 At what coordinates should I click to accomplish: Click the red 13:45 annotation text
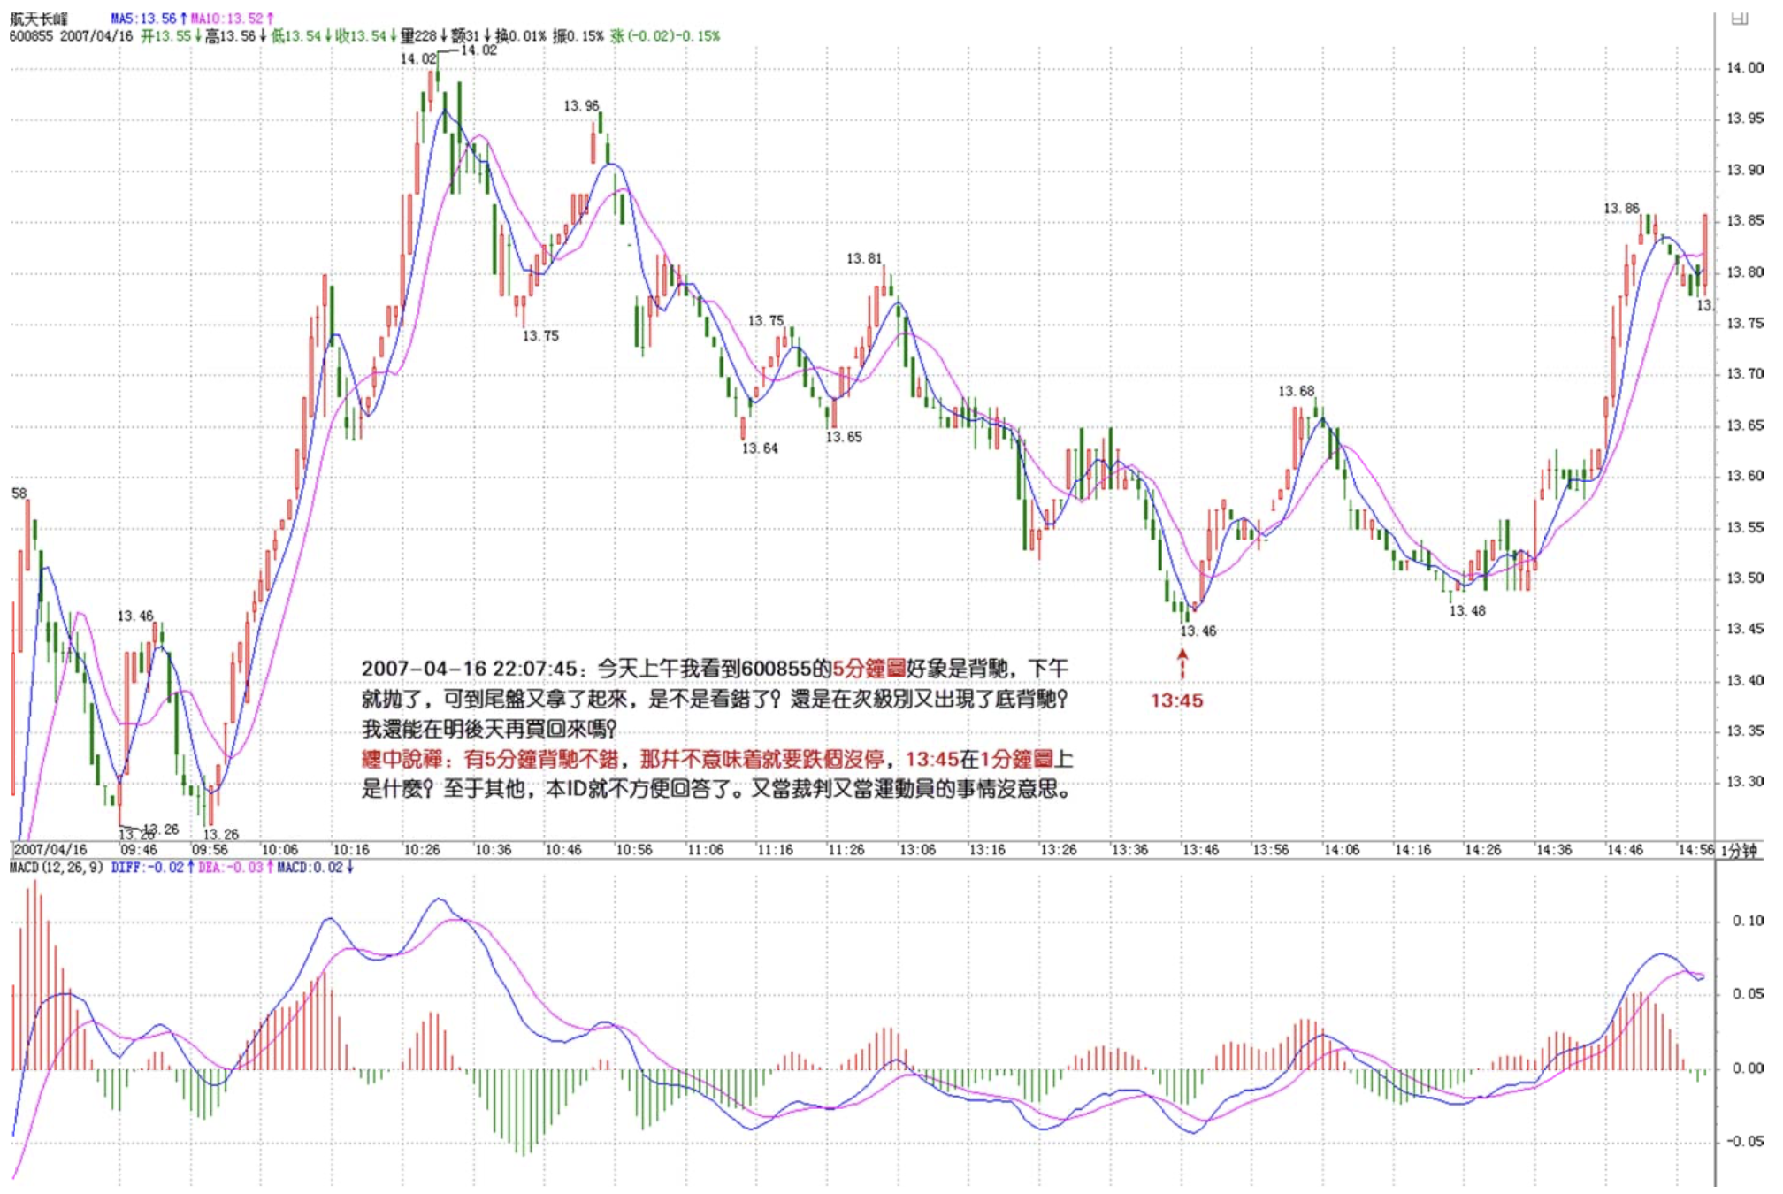1176,700
